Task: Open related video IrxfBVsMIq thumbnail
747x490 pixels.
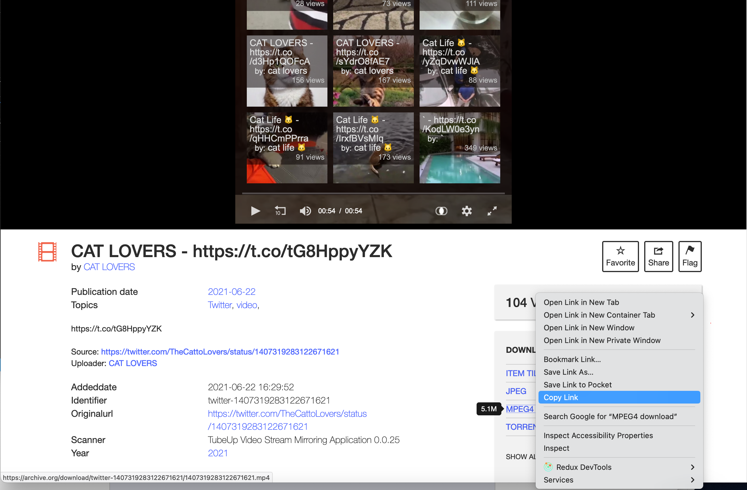Action: pos(373,148)
